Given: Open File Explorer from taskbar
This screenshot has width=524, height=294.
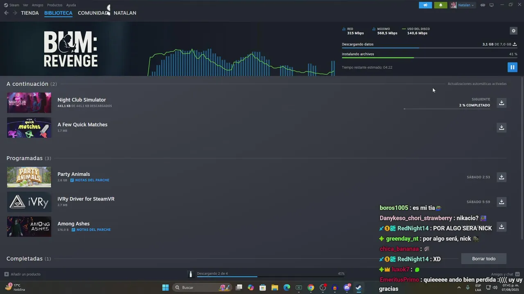Looking at the screenshot, I should coord(275,287).
